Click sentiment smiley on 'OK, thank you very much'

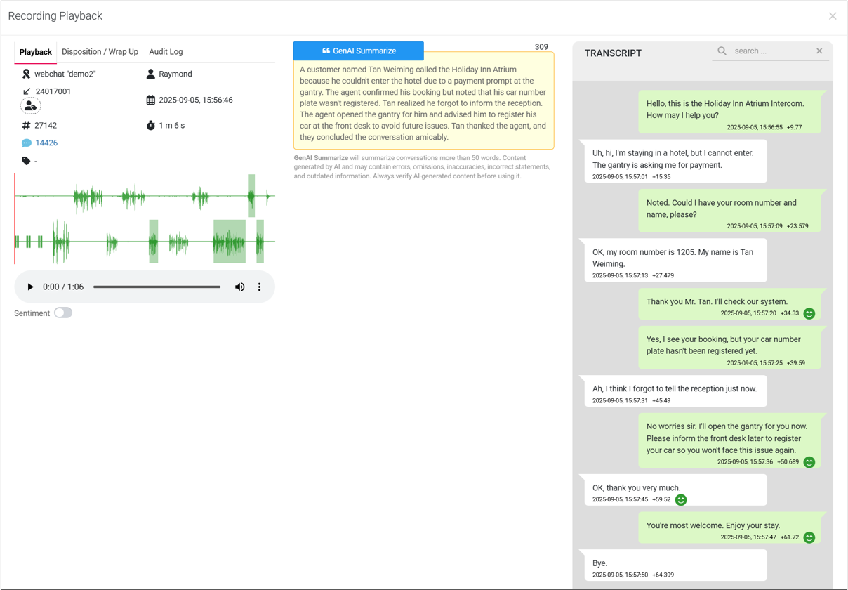pos(681,500)
